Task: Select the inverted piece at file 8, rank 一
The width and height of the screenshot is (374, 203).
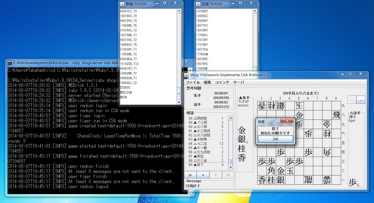Action: coord(327,180)
